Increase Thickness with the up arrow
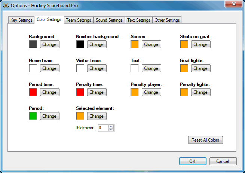Viewport: 245px width, 173px height. click(111, 126)
